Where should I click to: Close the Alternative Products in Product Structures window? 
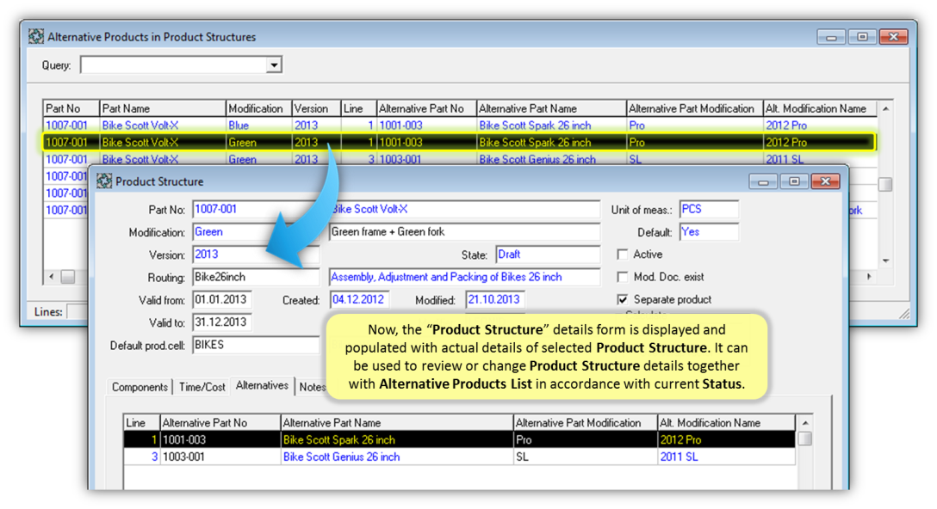coord(893,36)
